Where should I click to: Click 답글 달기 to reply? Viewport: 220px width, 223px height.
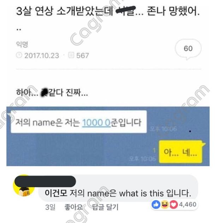click(x=105, y=207)
